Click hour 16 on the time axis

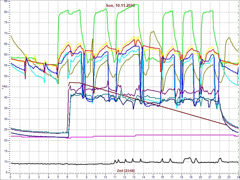(162, 177)
